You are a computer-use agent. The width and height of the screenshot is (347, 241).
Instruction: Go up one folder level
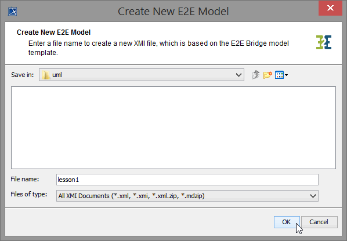(255, 75)
